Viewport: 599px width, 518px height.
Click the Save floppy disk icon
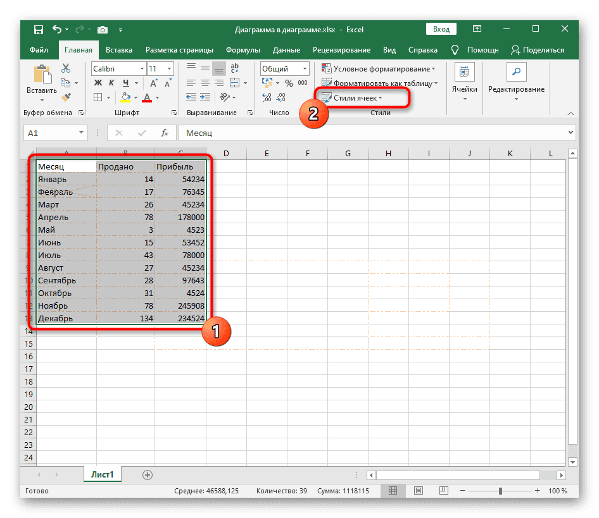coord(39,29)
